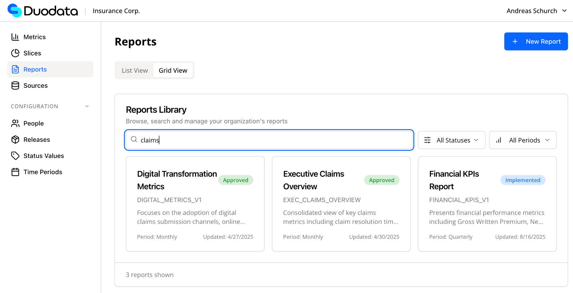The image size is (573, 293).
Task: Click the Metrics bar chart icon
Action: 15,37
